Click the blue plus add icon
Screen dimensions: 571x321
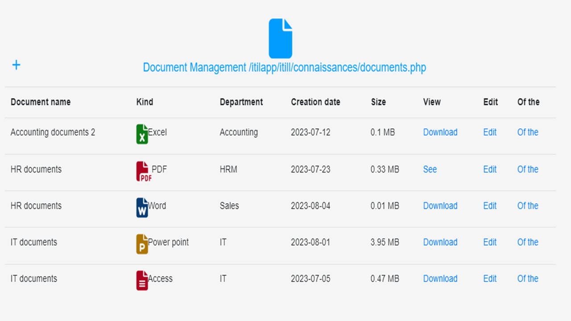(x=16, y=65)
